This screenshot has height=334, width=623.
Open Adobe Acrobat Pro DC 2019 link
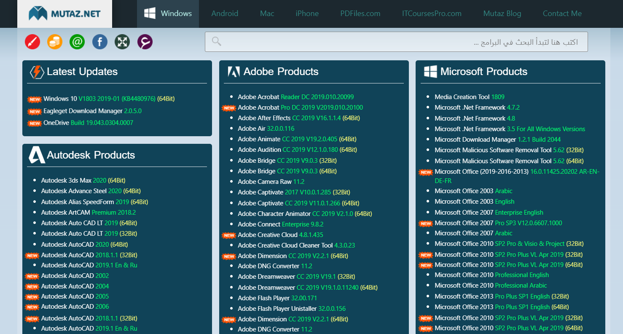300,108
